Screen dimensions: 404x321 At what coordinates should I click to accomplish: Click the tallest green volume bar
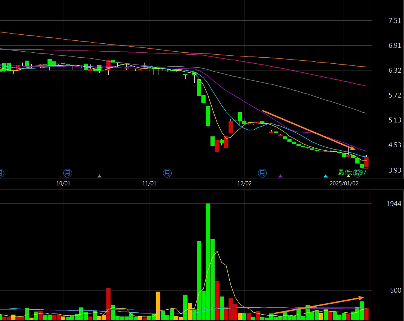pyautogui.click(x=208, y=260)
